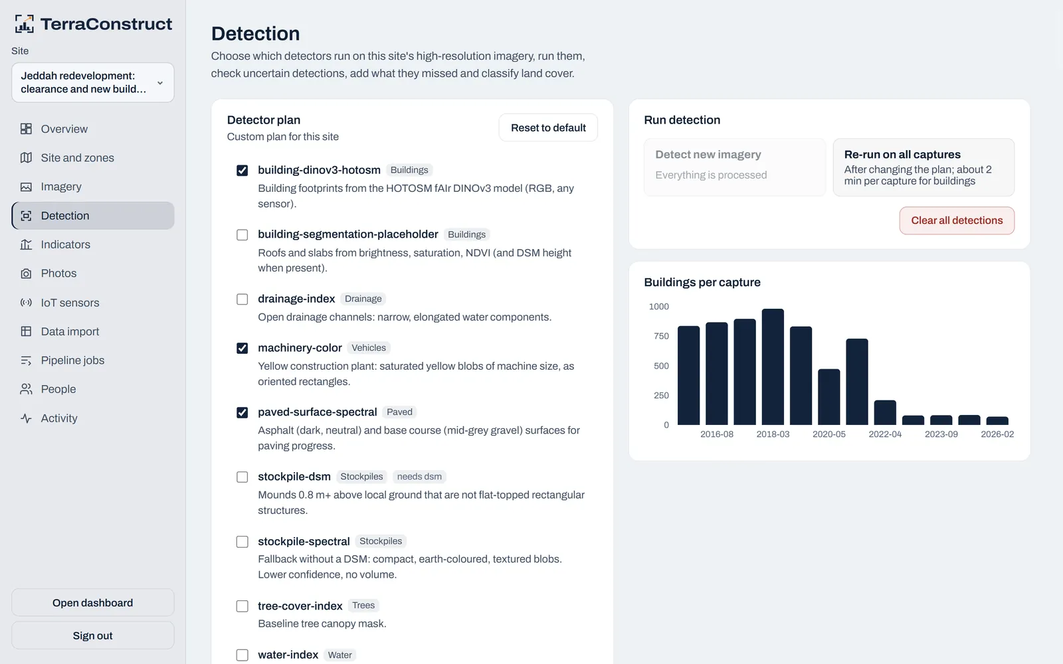
Task: Click Re-run on all captures
Action: pyautogui.click(x=923, y=167)
